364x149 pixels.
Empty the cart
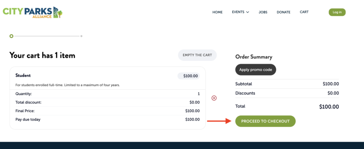point(197,55)
